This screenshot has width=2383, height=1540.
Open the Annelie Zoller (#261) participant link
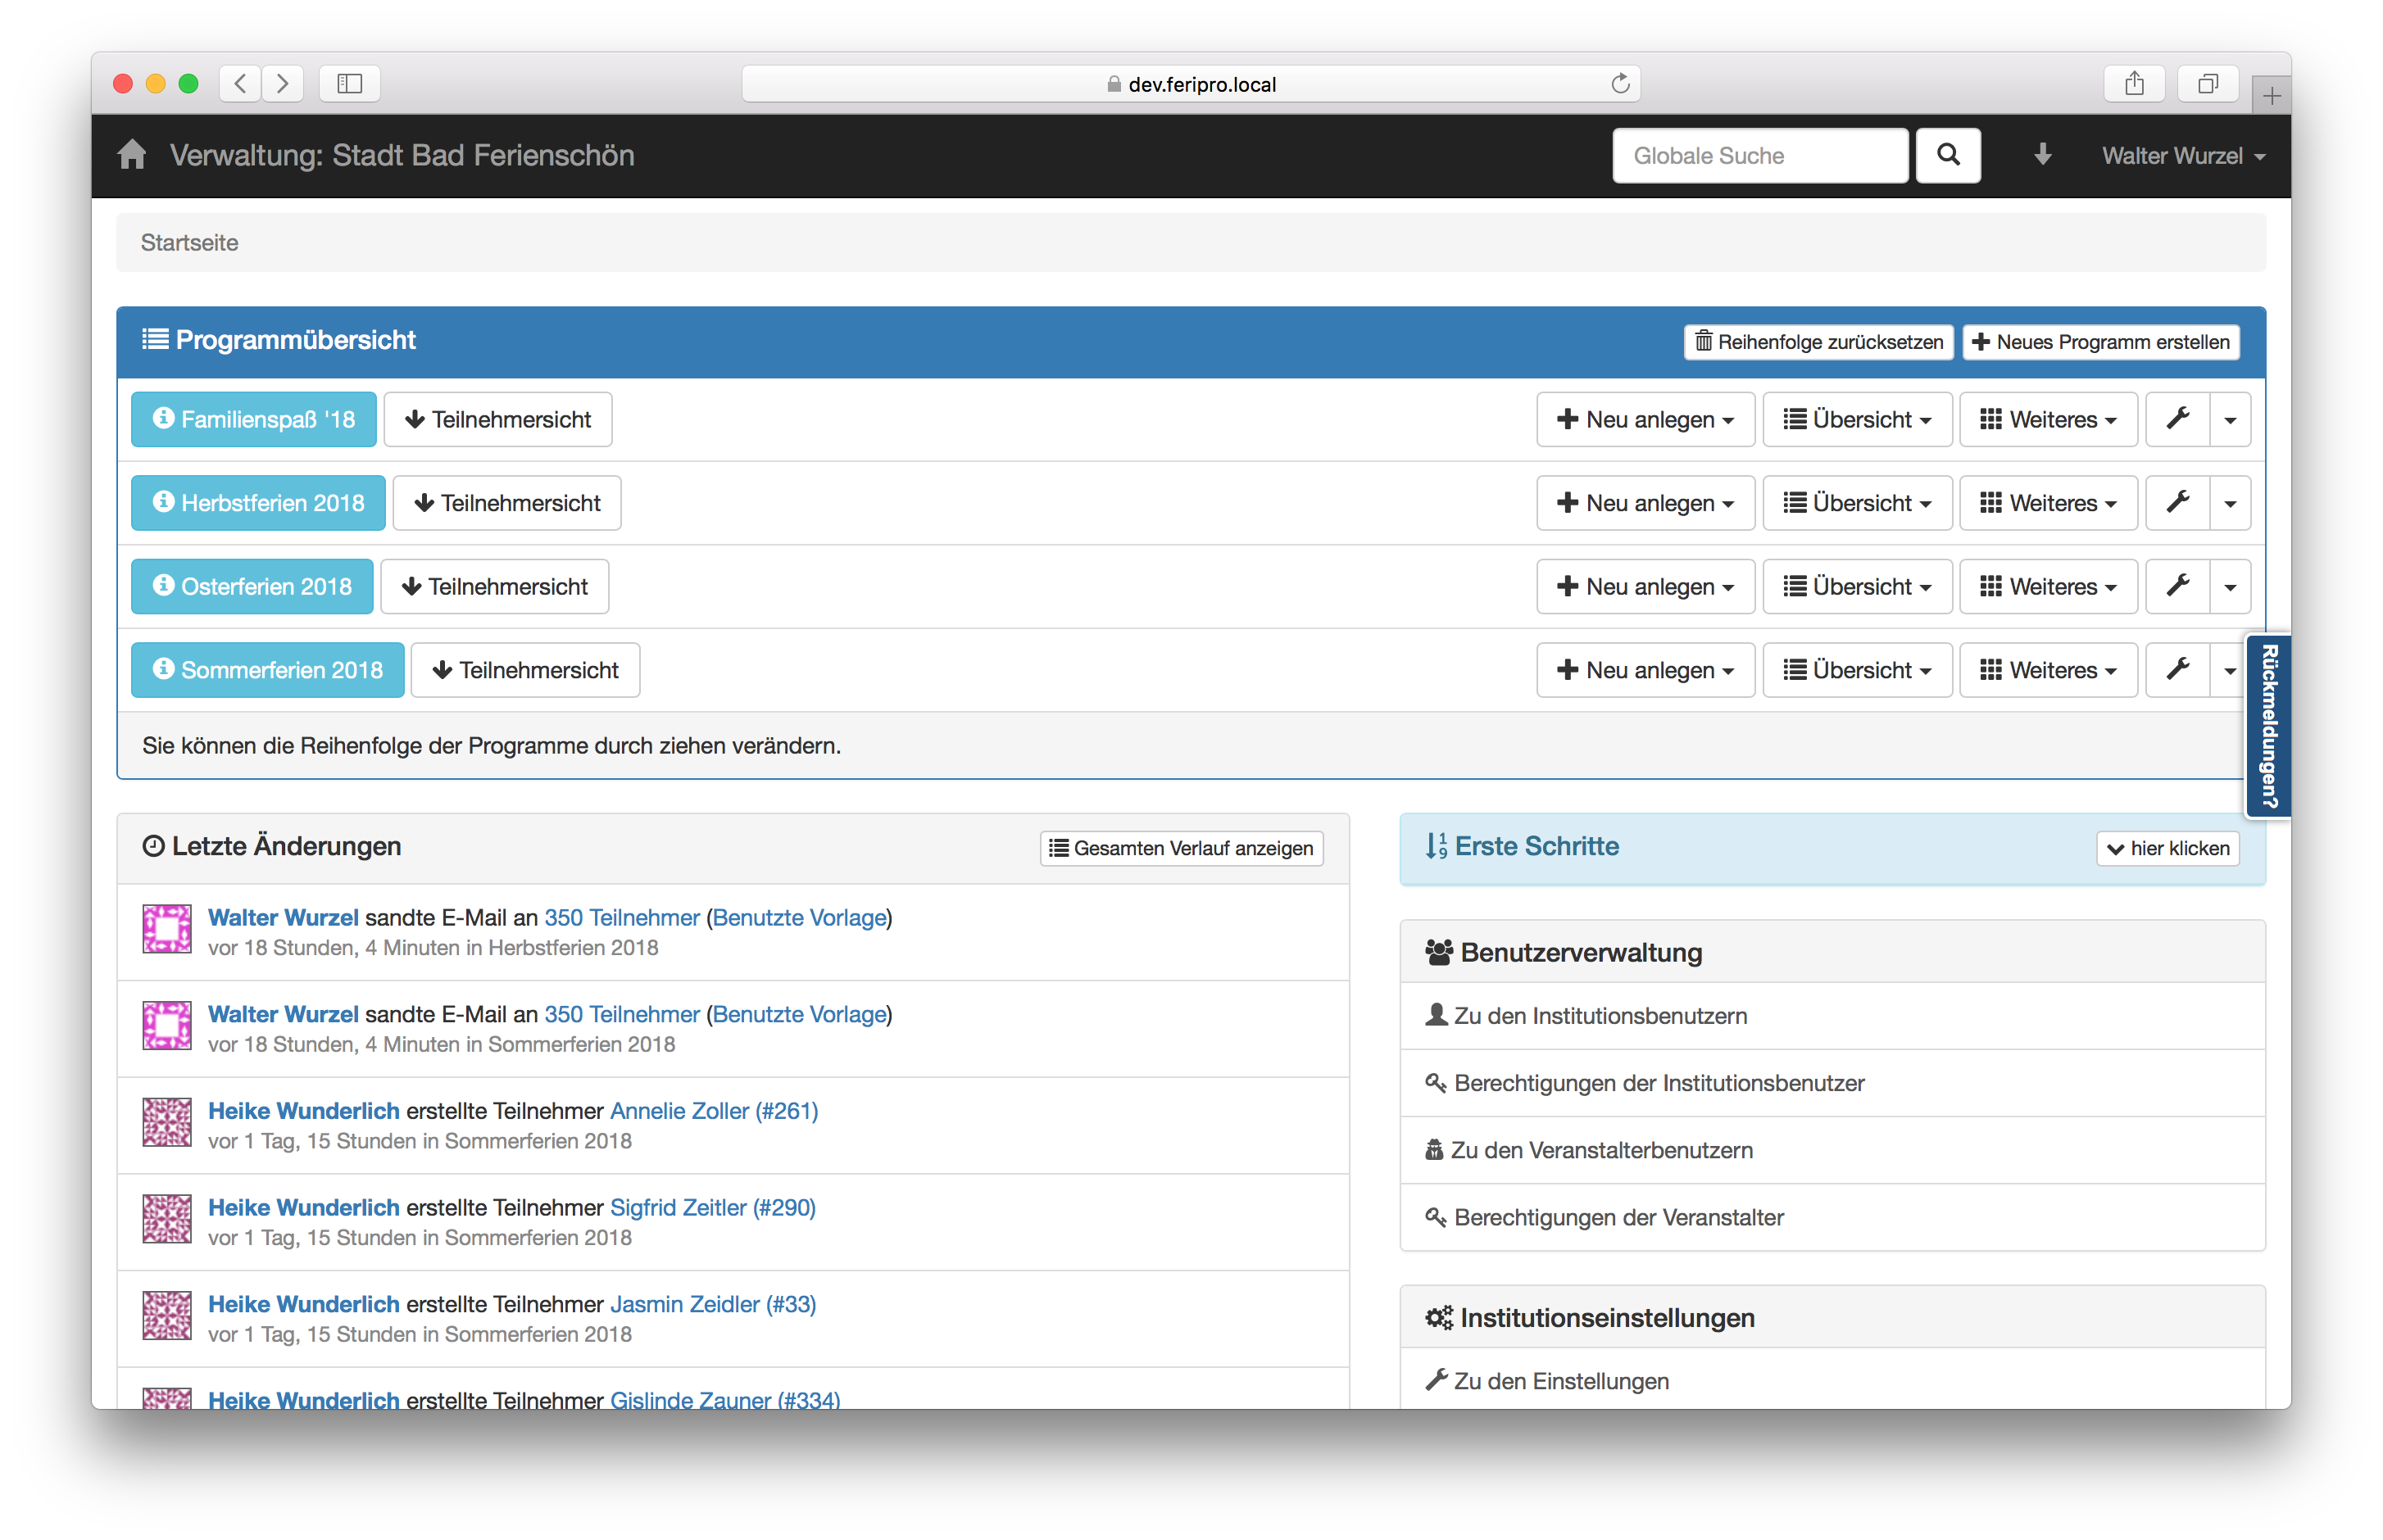713,1110
